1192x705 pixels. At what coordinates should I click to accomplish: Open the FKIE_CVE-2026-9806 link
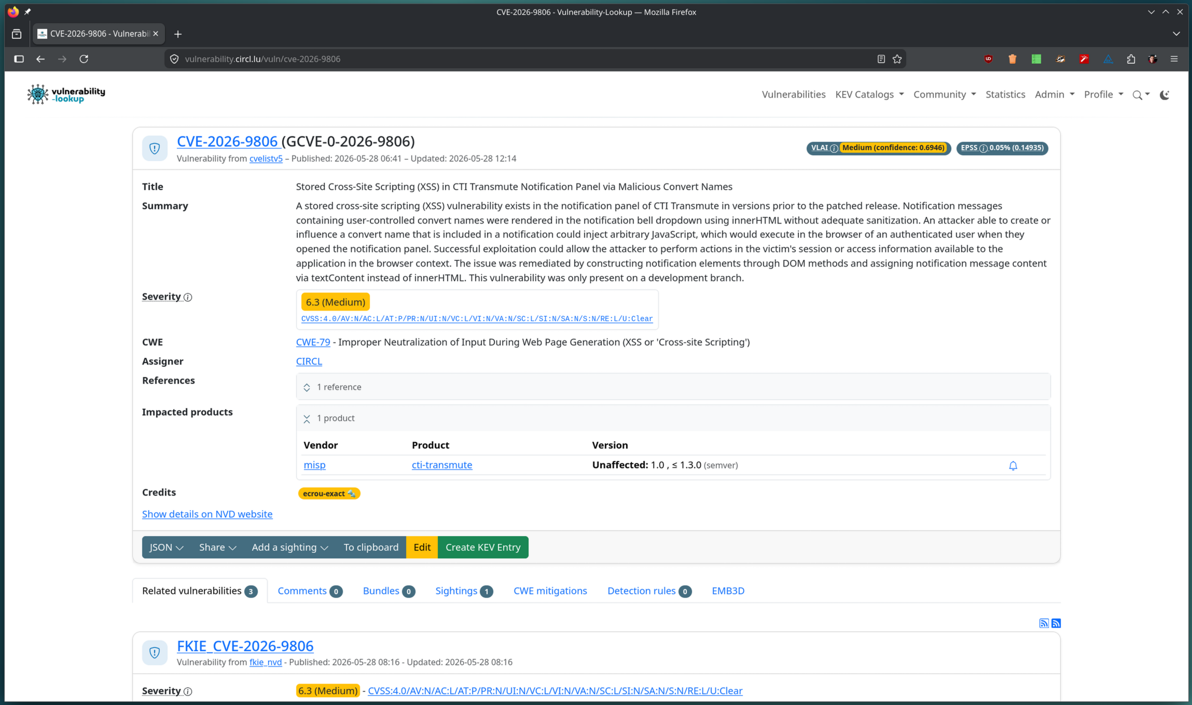(x=245, y=646)
